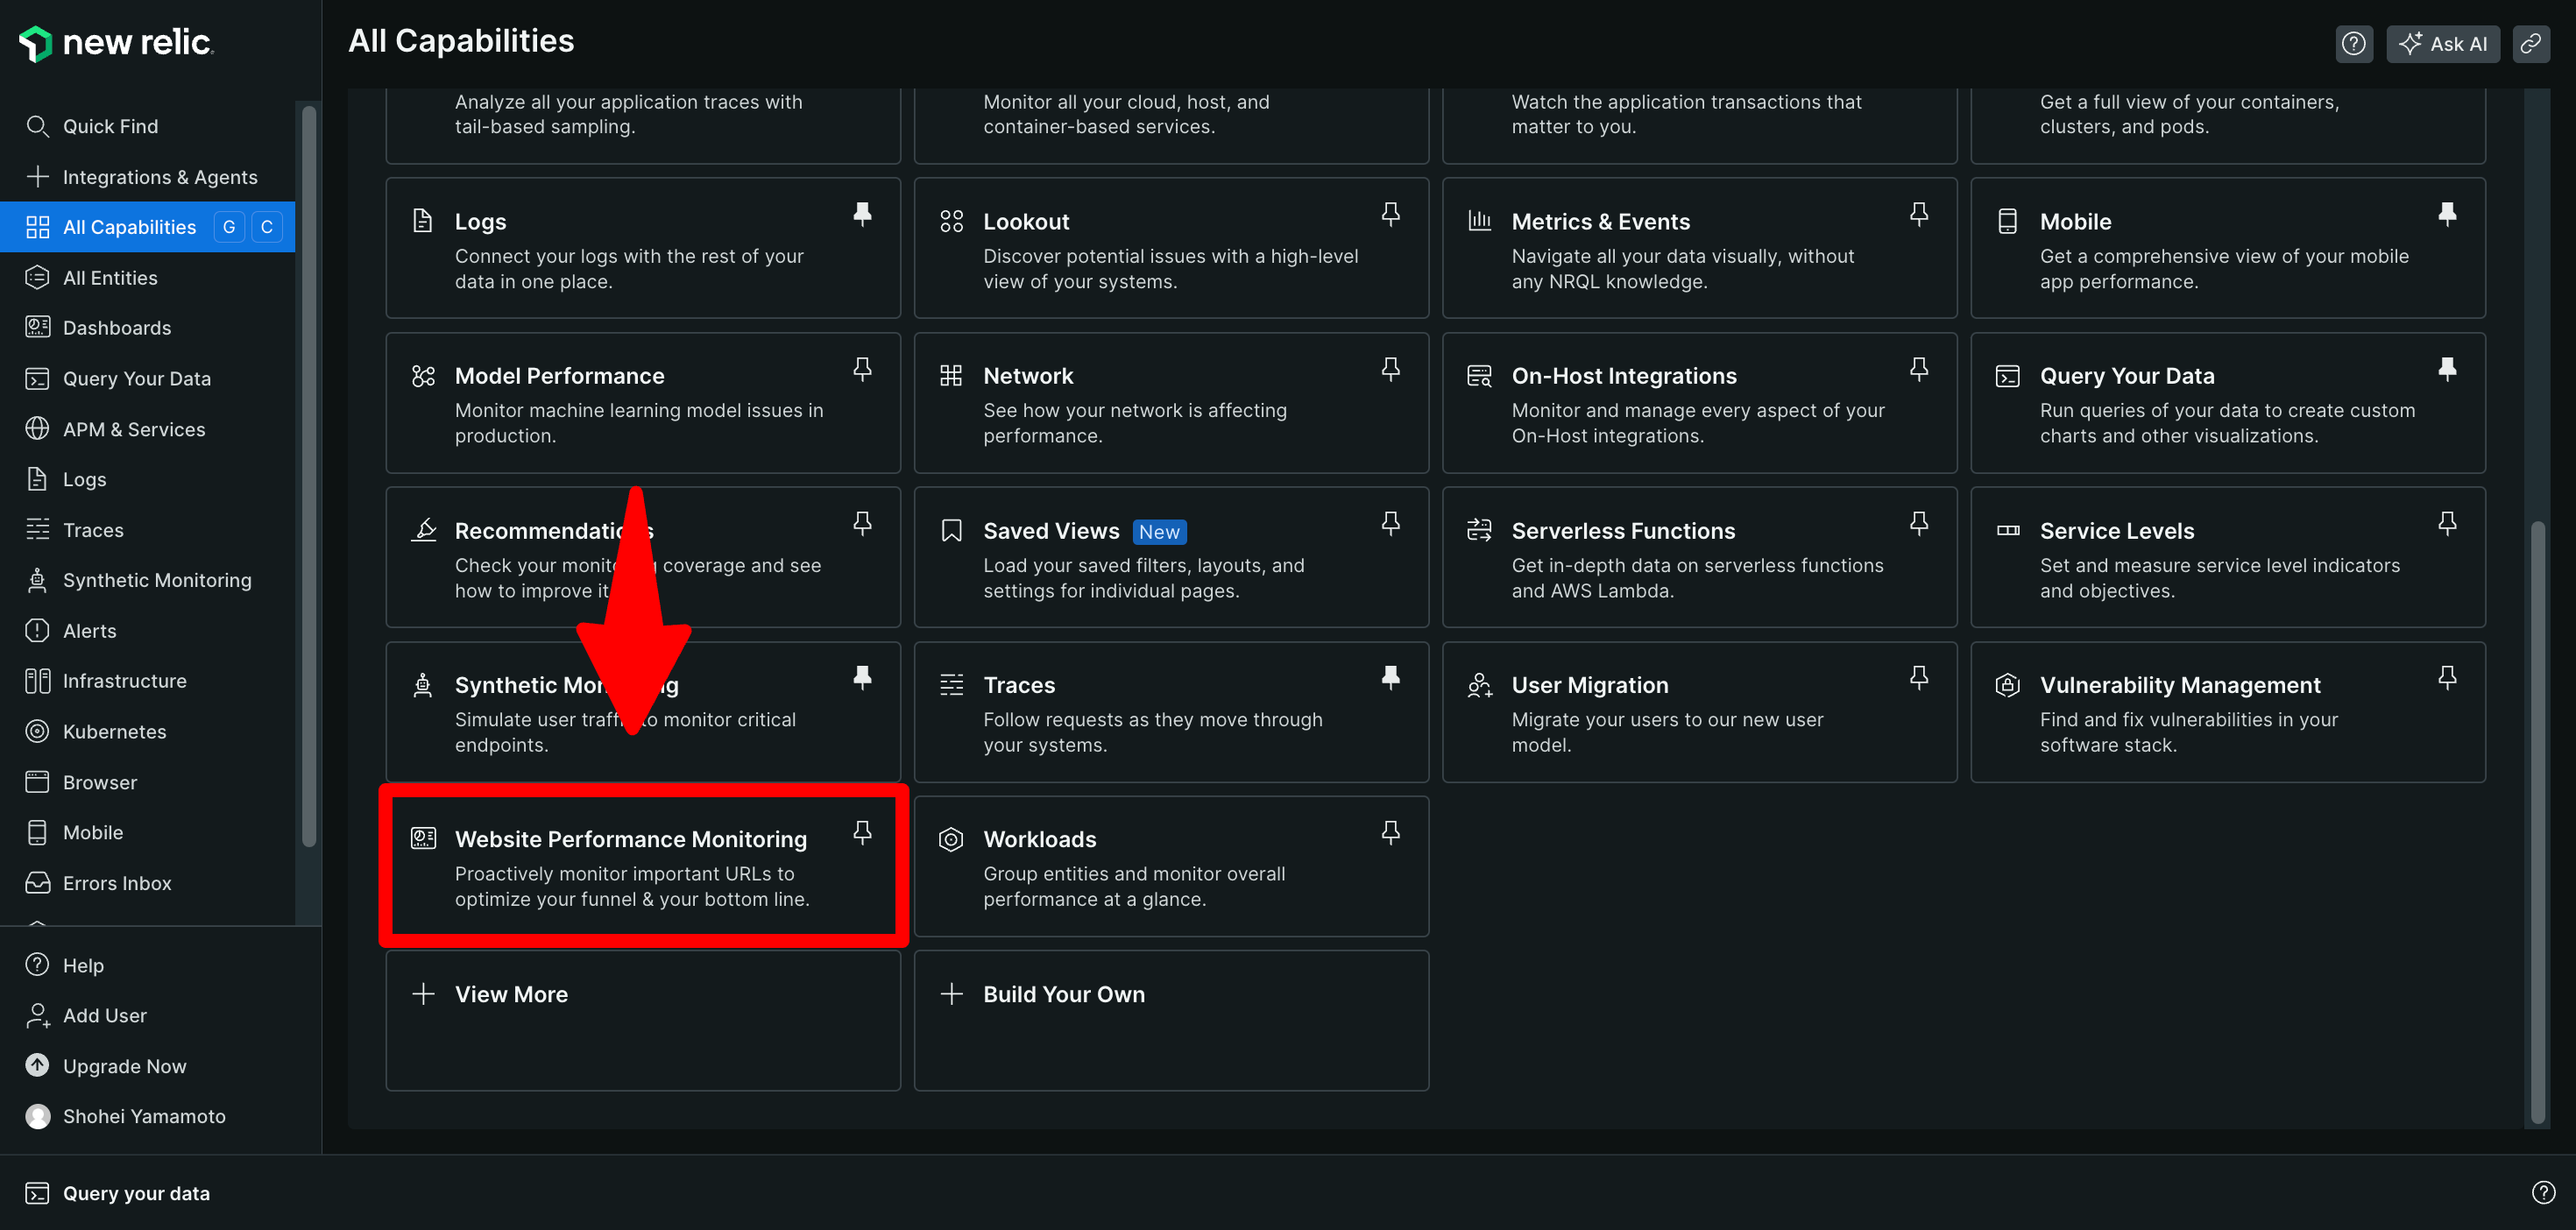Expand View More capabilities
This screenshot has width=2576, height=1230.
pyautogui.click(x=511, y=994)
